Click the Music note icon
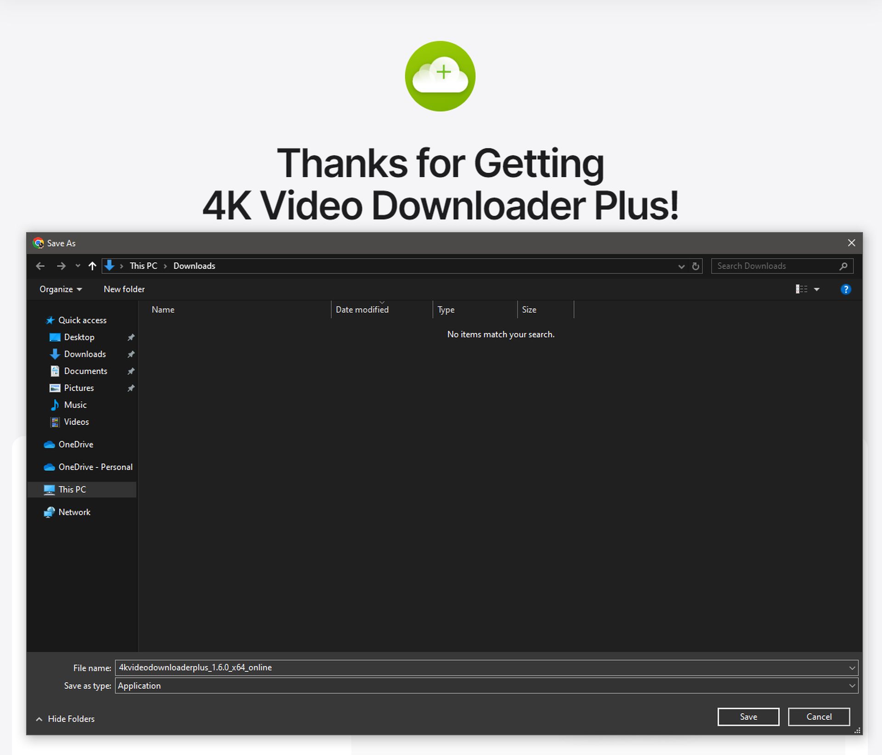 click(x=55, y=405)
